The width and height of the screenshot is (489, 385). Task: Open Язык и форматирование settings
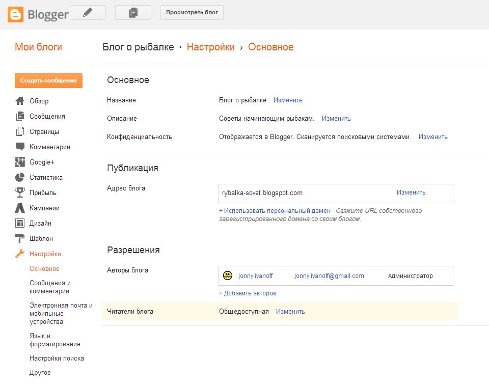[x=55, y=340]
